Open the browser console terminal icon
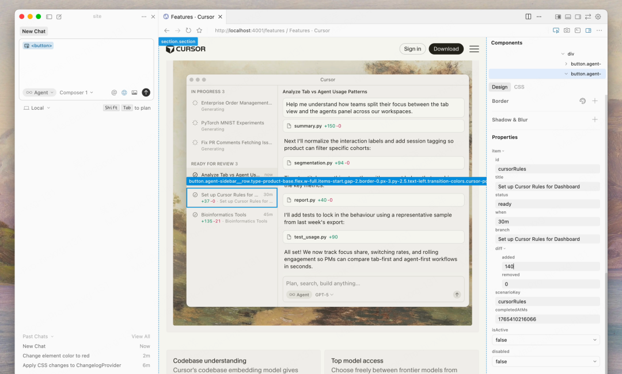Viewport: 622px width, 374px height. coord(578,30)
